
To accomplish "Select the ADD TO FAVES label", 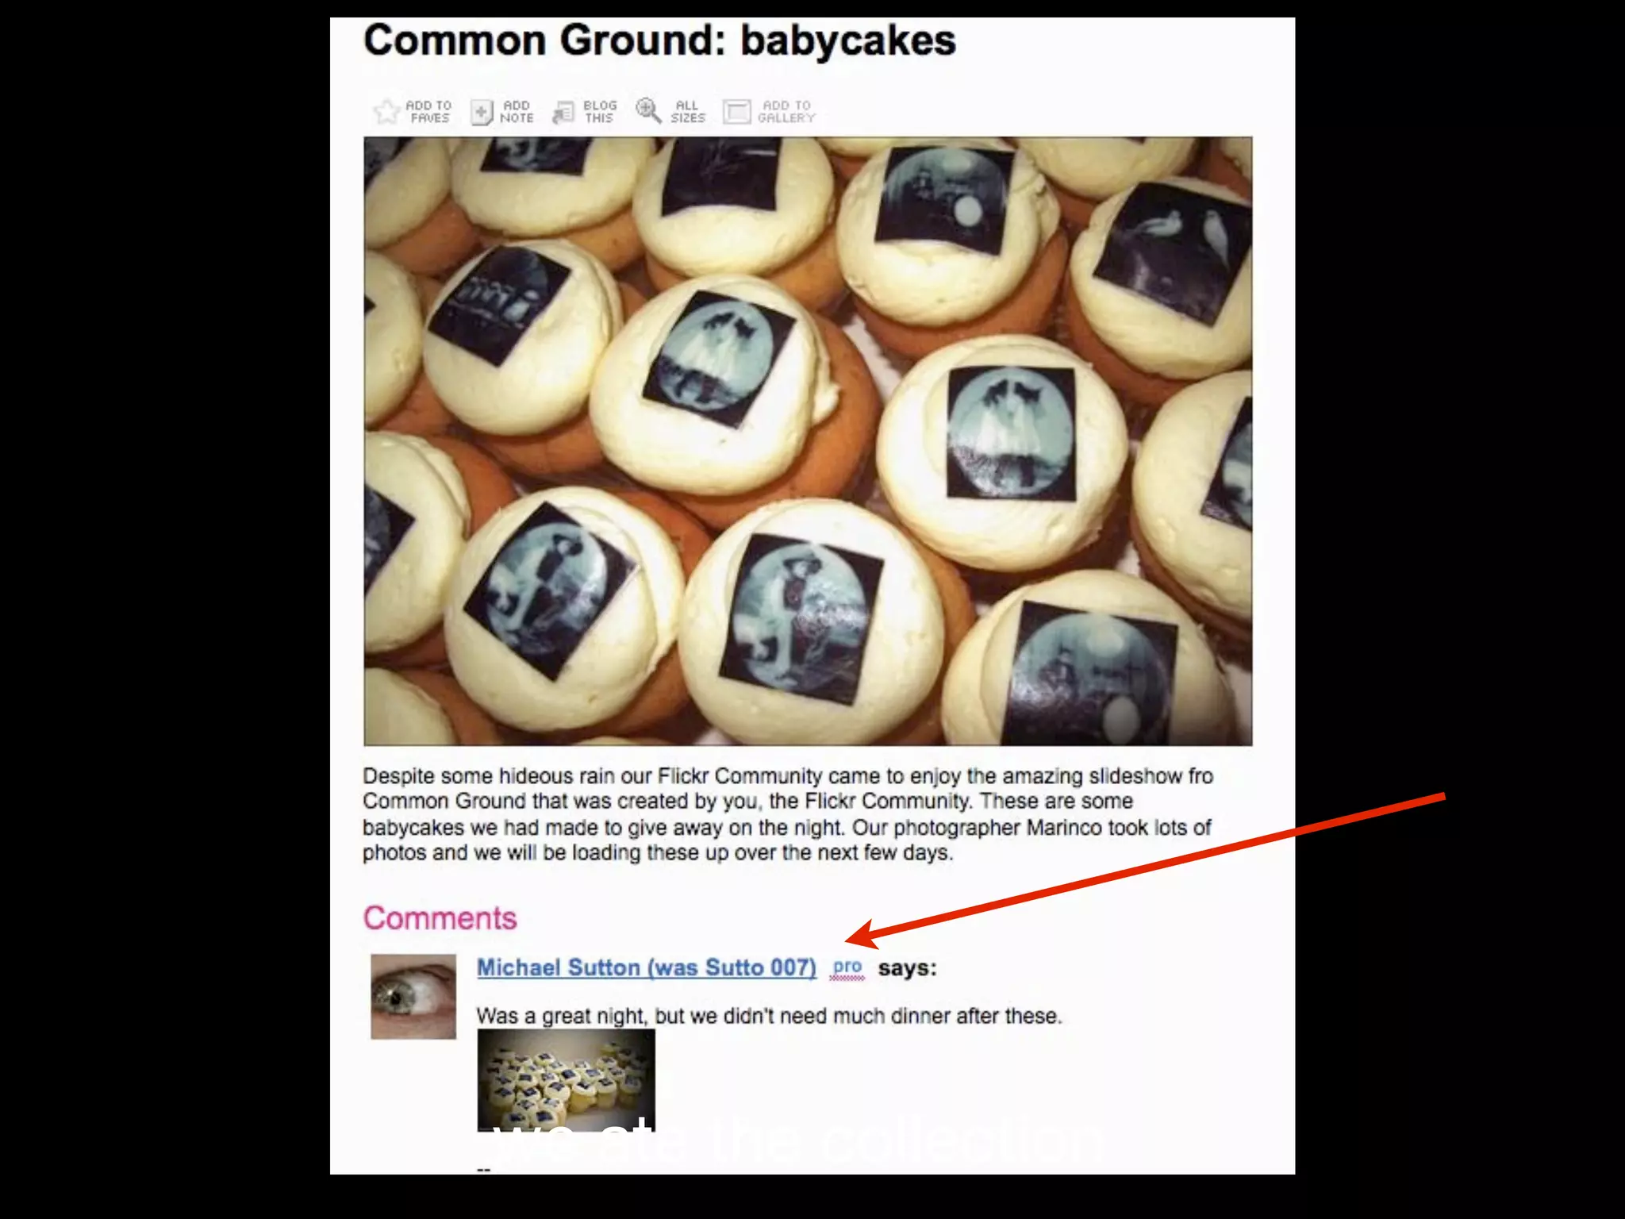I will point(428,112).
